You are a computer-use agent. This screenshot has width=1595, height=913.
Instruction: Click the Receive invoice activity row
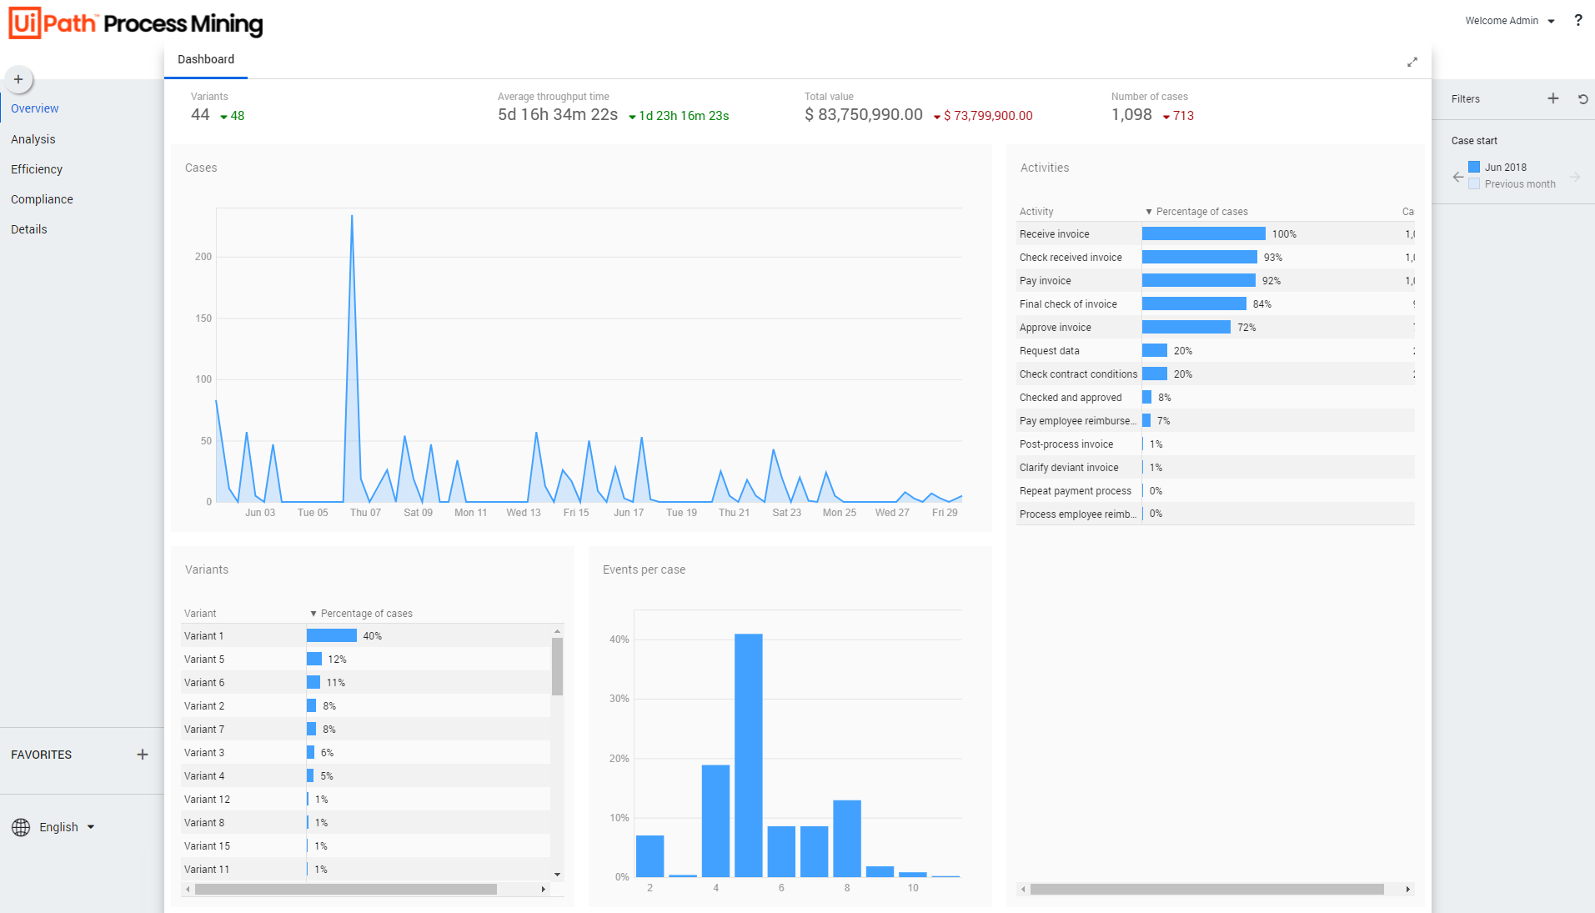[1054, 234]
